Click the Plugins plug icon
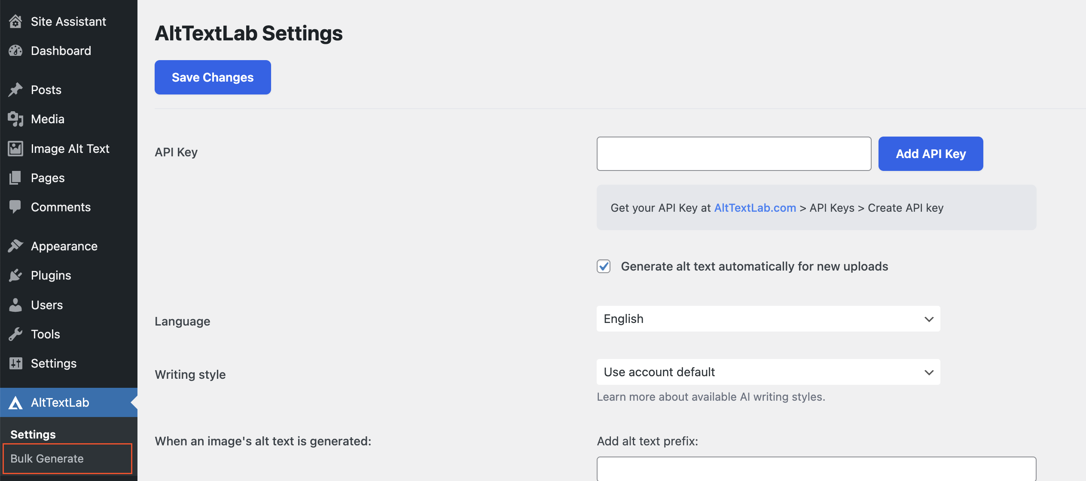The height and width of the screenshot is (481, 1086). tap(15, 275)
